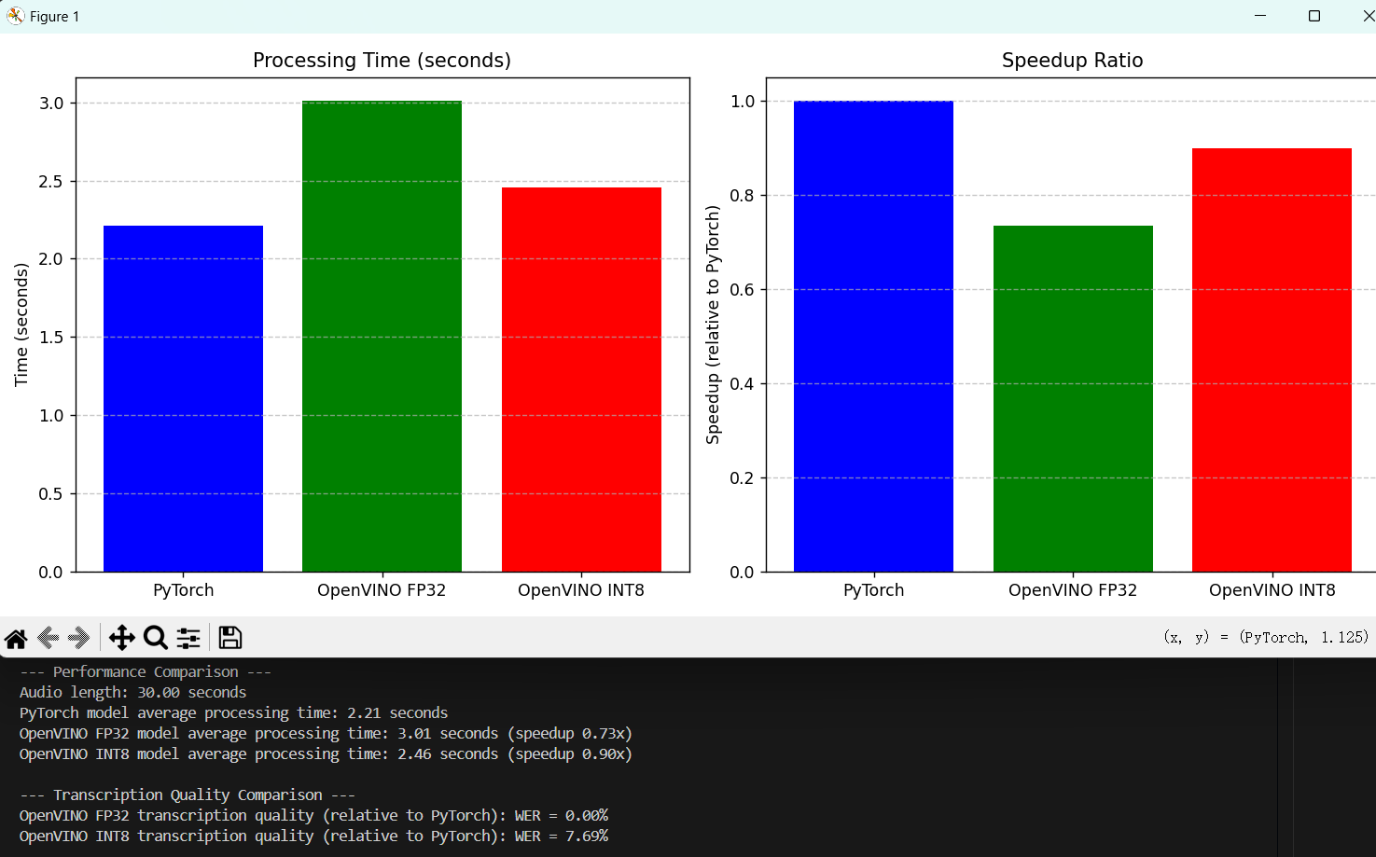Viewport: 1376px width, 857px height.
Task: Click 'OpenVINO FP32' x-axis label in right chart
Action: [1073, 590]
